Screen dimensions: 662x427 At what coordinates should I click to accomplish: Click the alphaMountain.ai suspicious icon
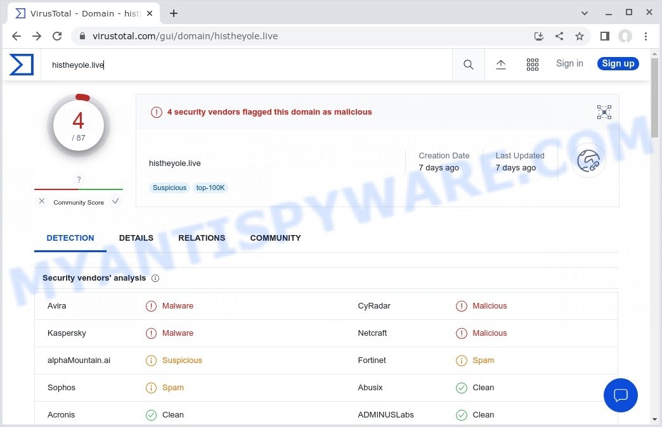pyautogui.click(x=151, y=360)
